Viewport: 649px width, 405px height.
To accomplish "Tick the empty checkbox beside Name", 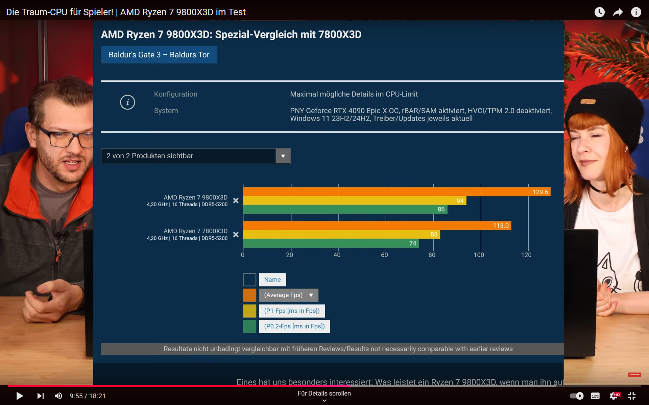I will 249,279.
